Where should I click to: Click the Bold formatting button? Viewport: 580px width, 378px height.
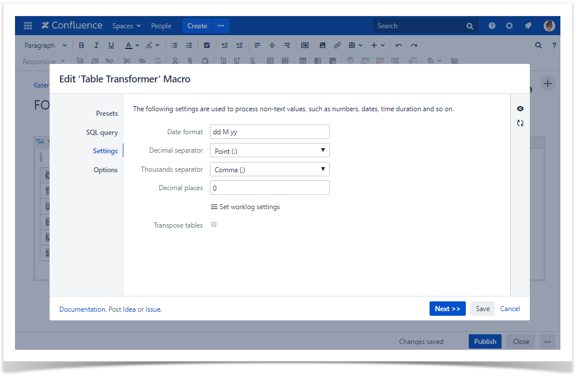click(81, 46)
